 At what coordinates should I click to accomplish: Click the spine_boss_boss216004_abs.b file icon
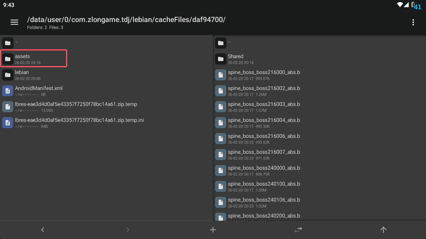point(221,123)
